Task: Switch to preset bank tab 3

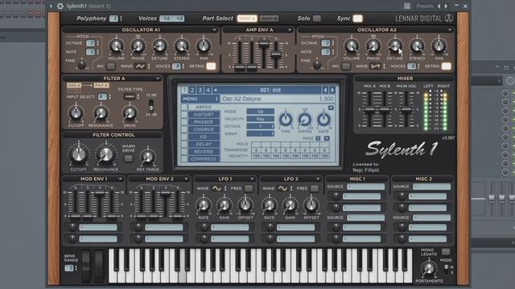Action: click(x=200, y=90)
